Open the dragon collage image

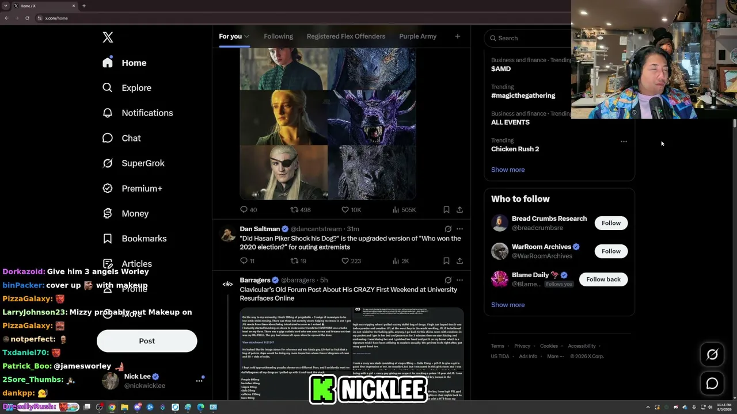tap(328, 124)
